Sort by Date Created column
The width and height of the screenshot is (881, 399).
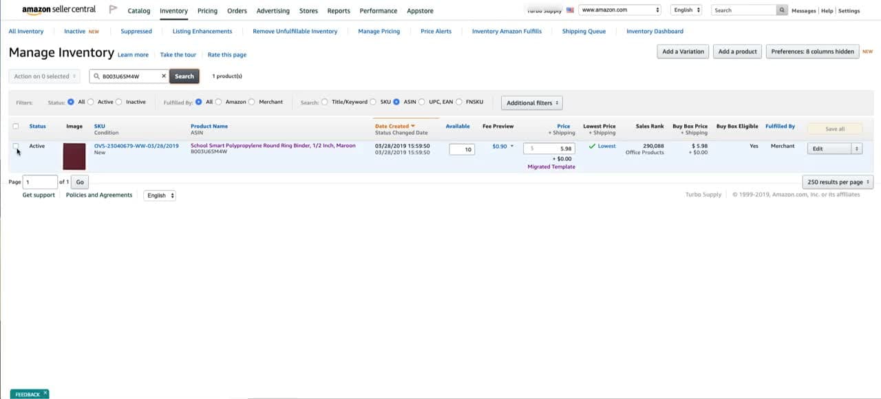pyautogui.click(x=394, y=127)
